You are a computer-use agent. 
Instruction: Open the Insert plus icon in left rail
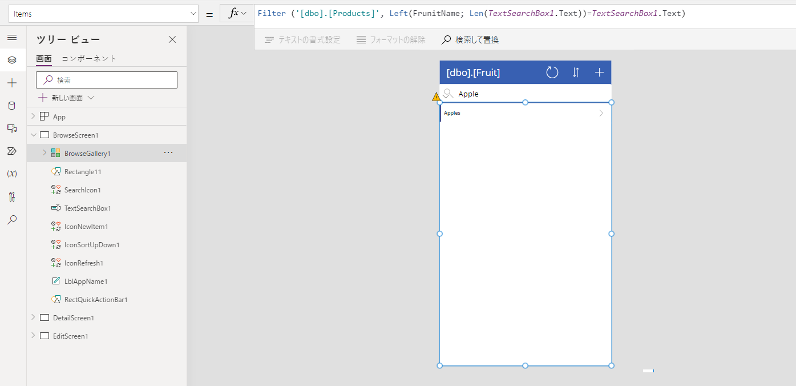click(12, 83)
